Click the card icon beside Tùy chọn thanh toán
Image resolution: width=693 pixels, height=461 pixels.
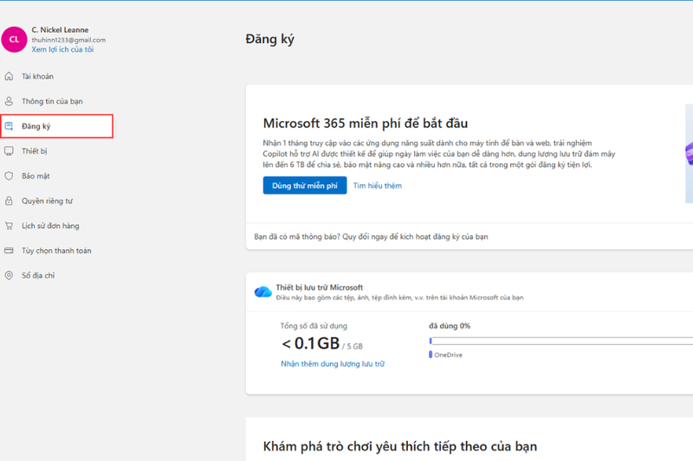pyautogui.click(x=9, y=251)
